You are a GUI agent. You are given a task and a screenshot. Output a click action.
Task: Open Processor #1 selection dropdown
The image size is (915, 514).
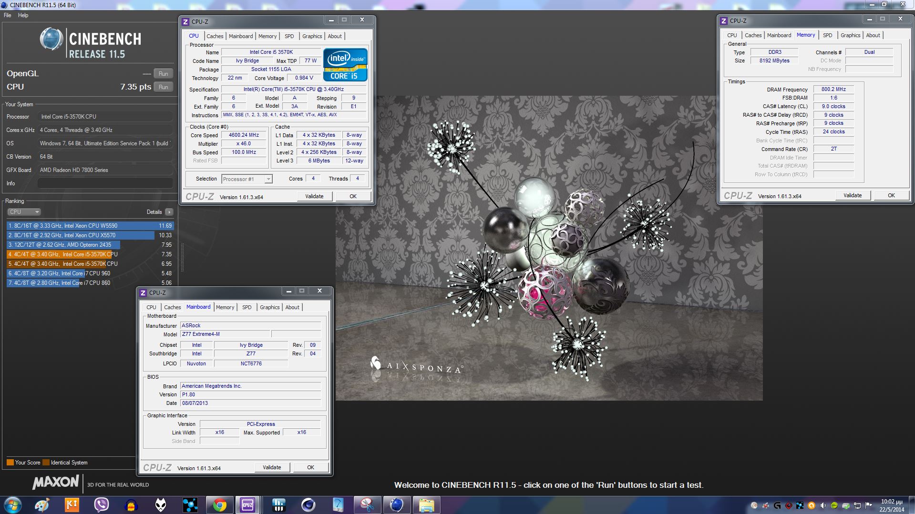(x=247, y=179)
